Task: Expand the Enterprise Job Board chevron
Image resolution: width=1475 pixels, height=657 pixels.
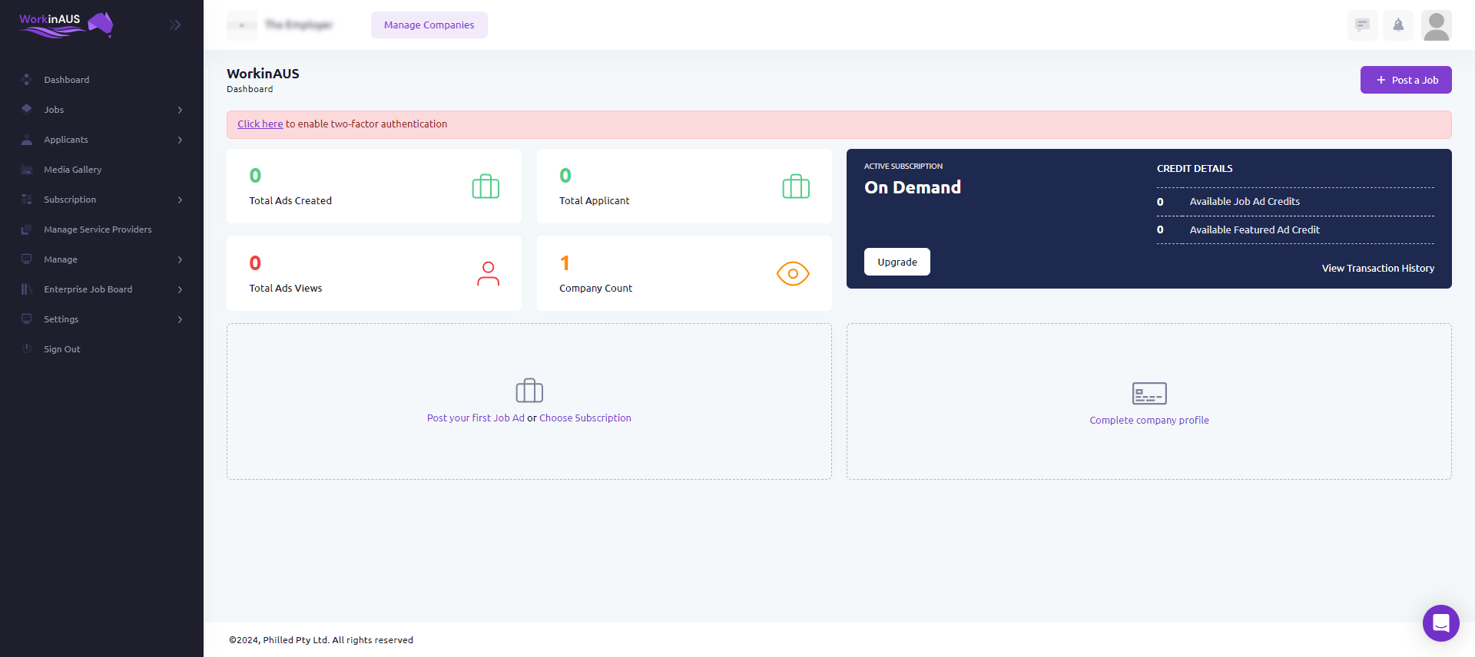Action: tap(180, 289)
